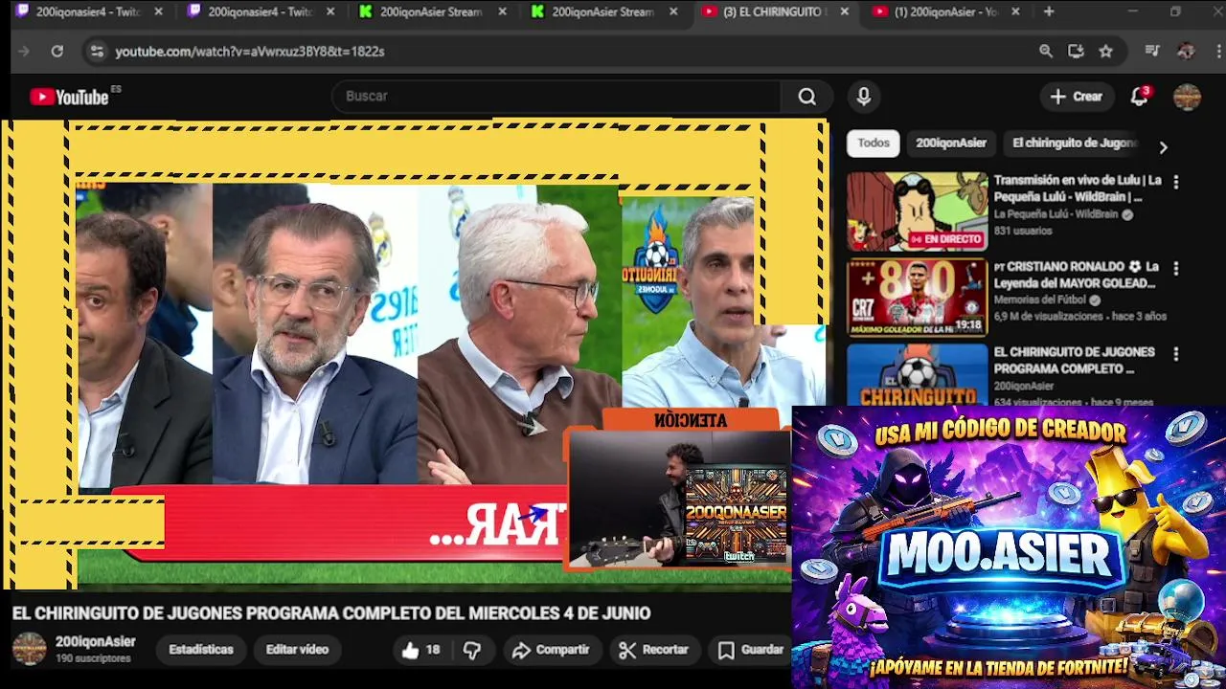Click the install/cast icon in address bar

(1076, 52)
